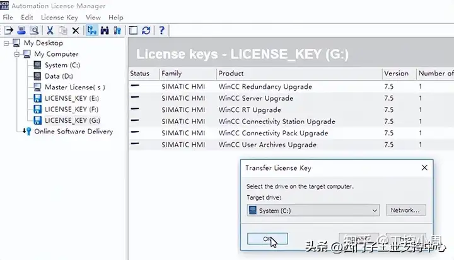The image size is (454, 260).
Task: Click the LICENSE_KEY (F:) floppy icon
Action: tap(37, 109)
